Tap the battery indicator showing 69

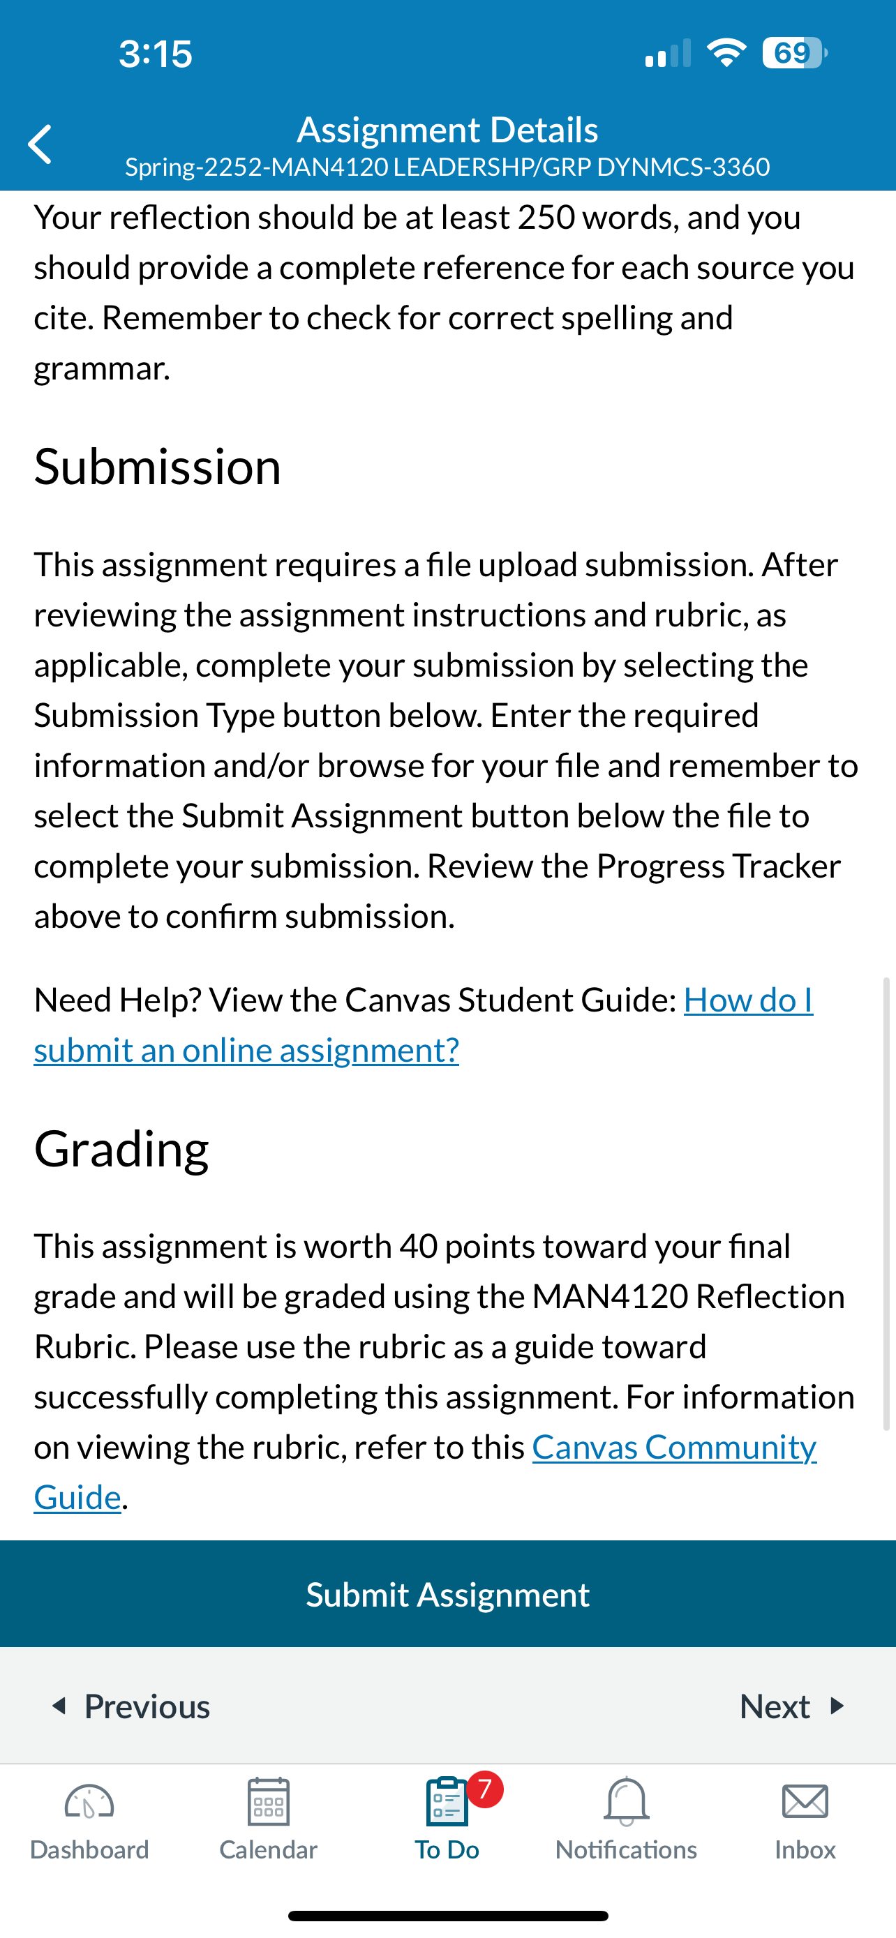point(794,52)
